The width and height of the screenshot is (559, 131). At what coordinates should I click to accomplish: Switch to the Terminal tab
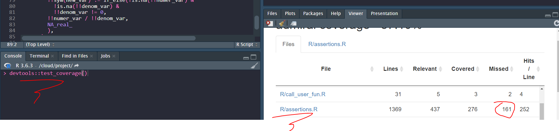39,56
